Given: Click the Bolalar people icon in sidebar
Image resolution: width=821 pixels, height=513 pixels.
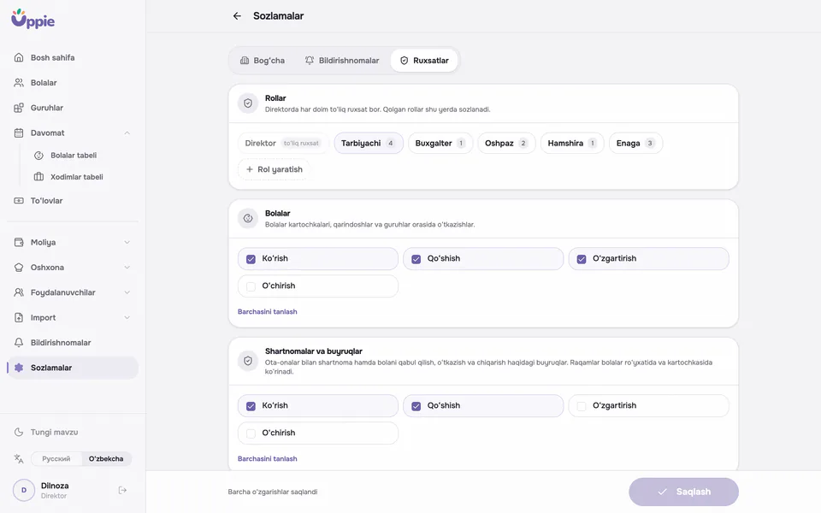Looking at the screenshot, I should click(19, 83).
